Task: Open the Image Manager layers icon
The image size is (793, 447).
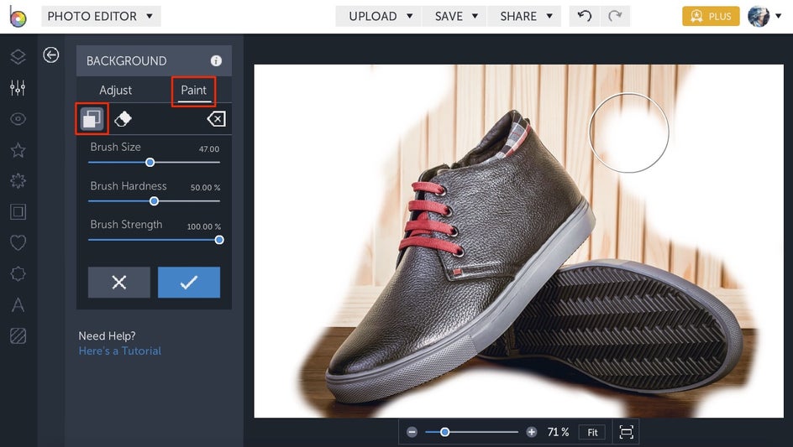Action: (18, 56)
